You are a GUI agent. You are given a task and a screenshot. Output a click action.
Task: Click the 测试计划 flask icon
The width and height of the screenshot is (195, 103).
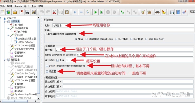point(5,18)
